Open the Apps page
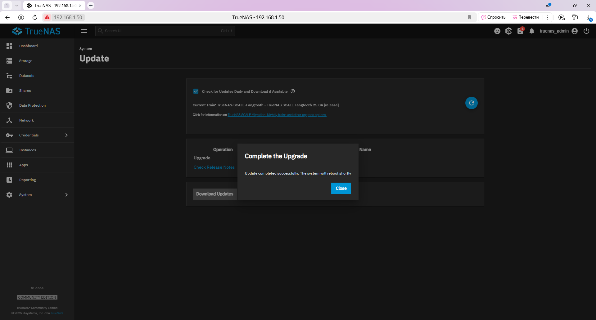Image resolution: width=596 pixels, height=320 pixels. point(37,165)
